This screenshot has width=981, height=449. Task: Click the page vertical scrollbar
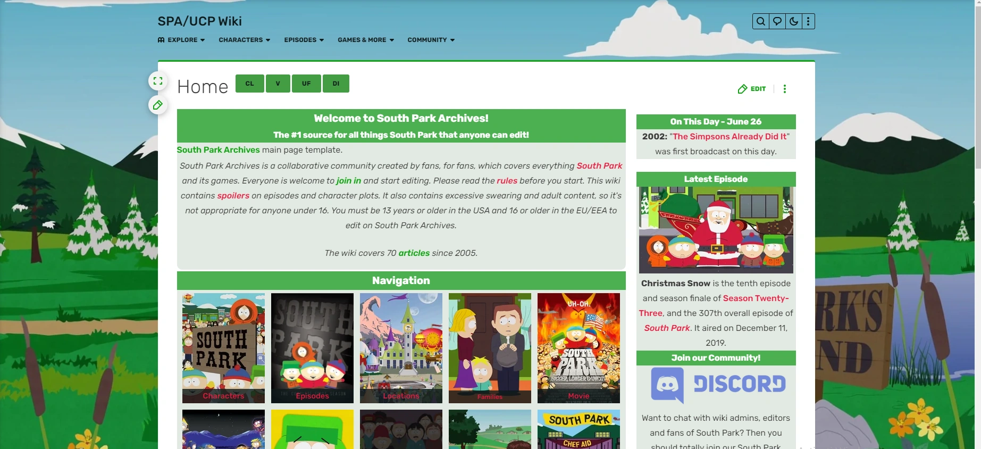click(978, 224)
